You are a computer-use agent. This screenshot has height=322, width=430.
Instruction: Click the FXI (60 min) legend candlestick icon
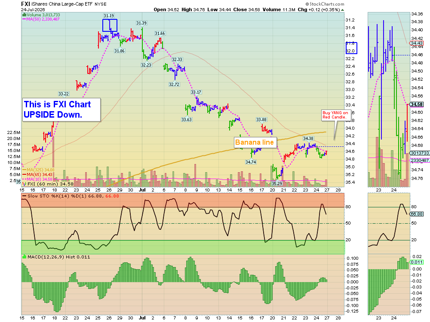[x=25, y=184]
